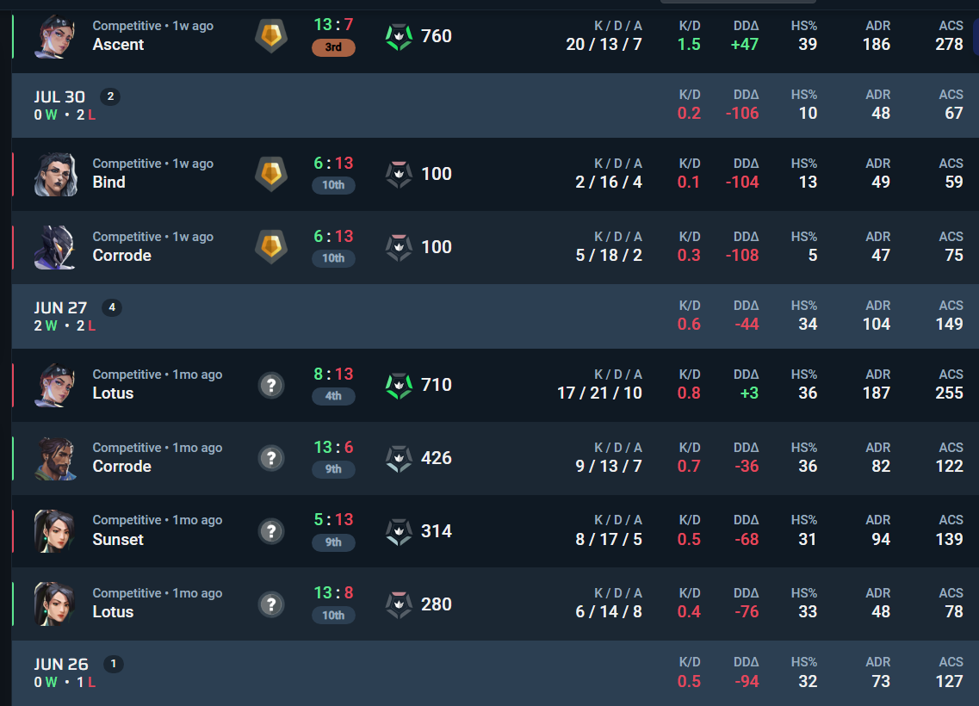This screenshot has height=706, width=979.
Task: Click the gold rank icon on Bind match
Action: [x=271, y=174]
